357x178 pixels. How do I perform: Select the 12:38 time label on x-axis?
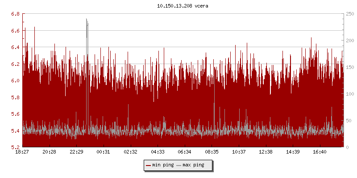pos(266,152)
